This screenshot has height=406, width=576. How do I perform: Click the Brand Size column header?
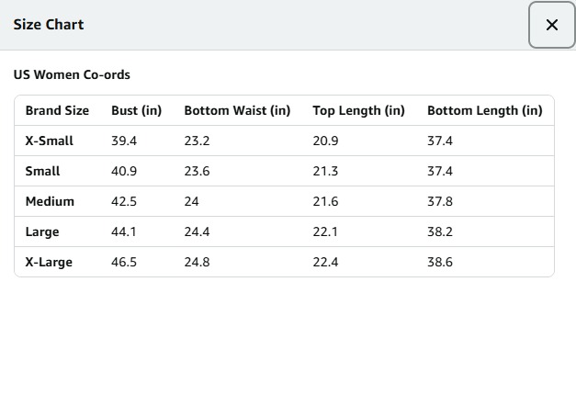tap(57, 110)
